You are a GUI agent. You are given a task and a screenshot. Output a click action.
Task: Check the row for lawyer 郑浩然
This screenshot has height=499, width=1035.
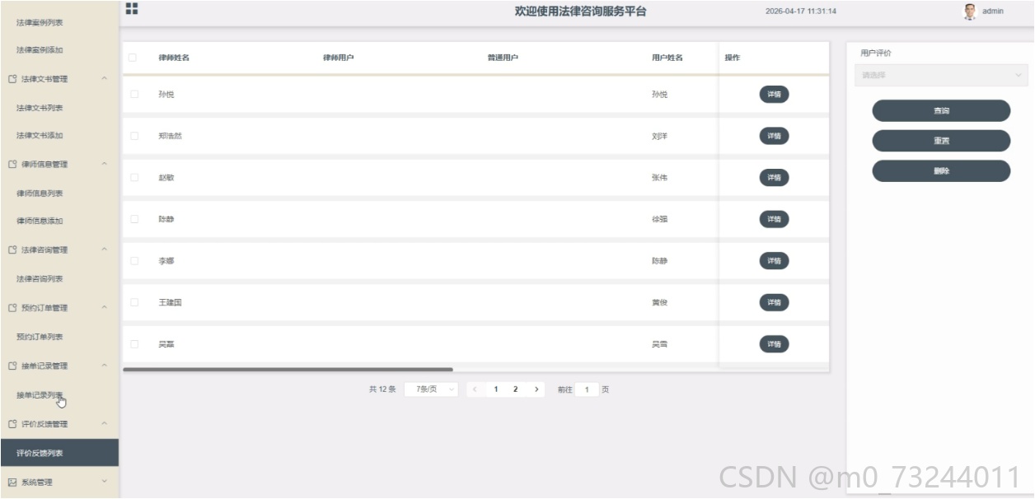point(134,136)
